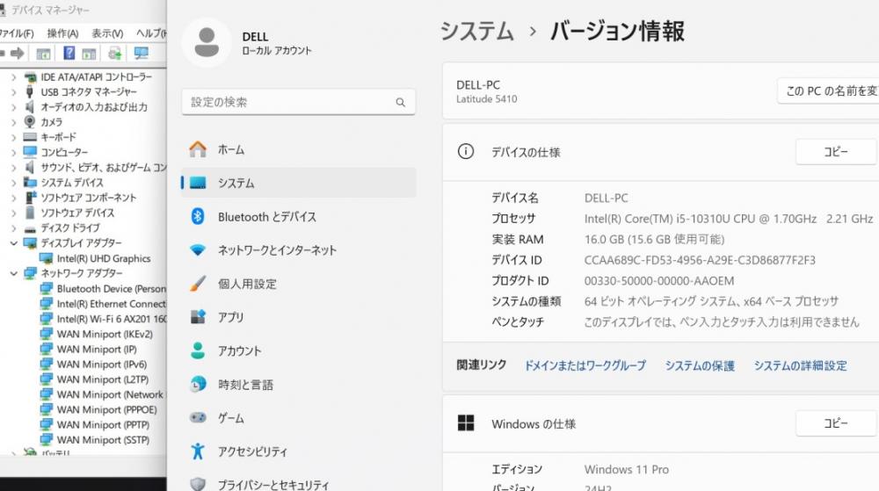Click the Privacy shield icon in sidebar
This screenshot has height=491, width=879.
pos(197,484)
